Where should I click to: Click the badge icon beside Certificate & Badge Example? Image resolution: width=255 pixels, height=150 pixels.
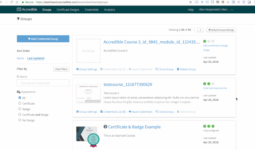(105, 127)
